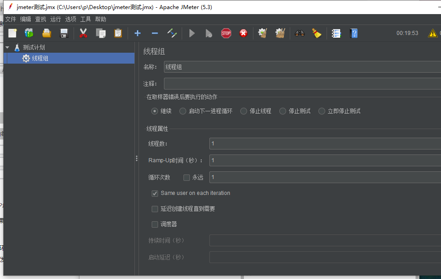
Task: Enable 延迟创建线程直到需要 checkbox
Action: 155,209
